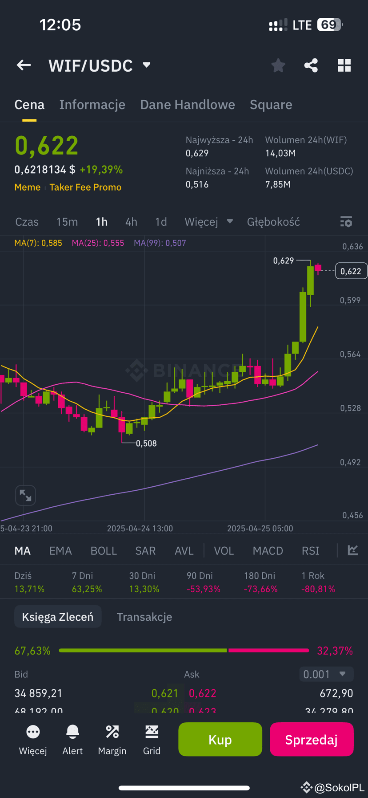Open the Grid trading icon
The image size is (368, 798).
(x=152, y=732)
